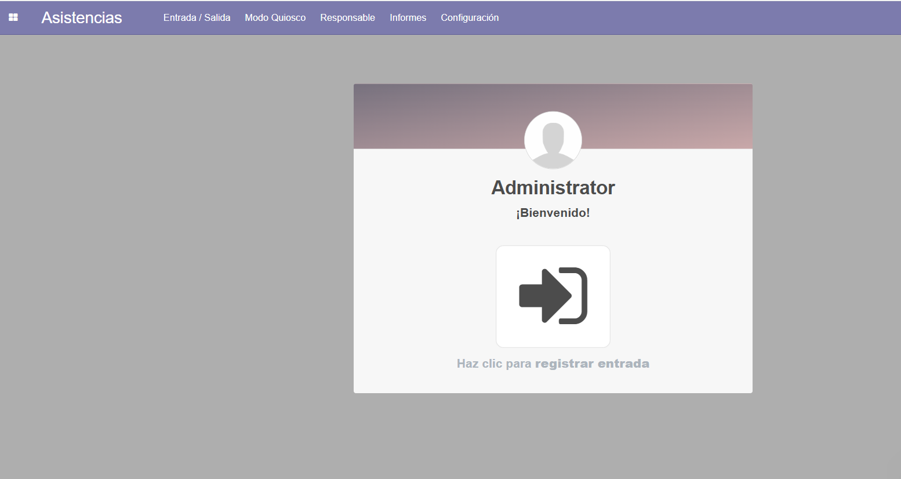This screenshot has height=479, width=901.
Task: Click blank card area below the hint text
Action: click(x=553, y=382)
